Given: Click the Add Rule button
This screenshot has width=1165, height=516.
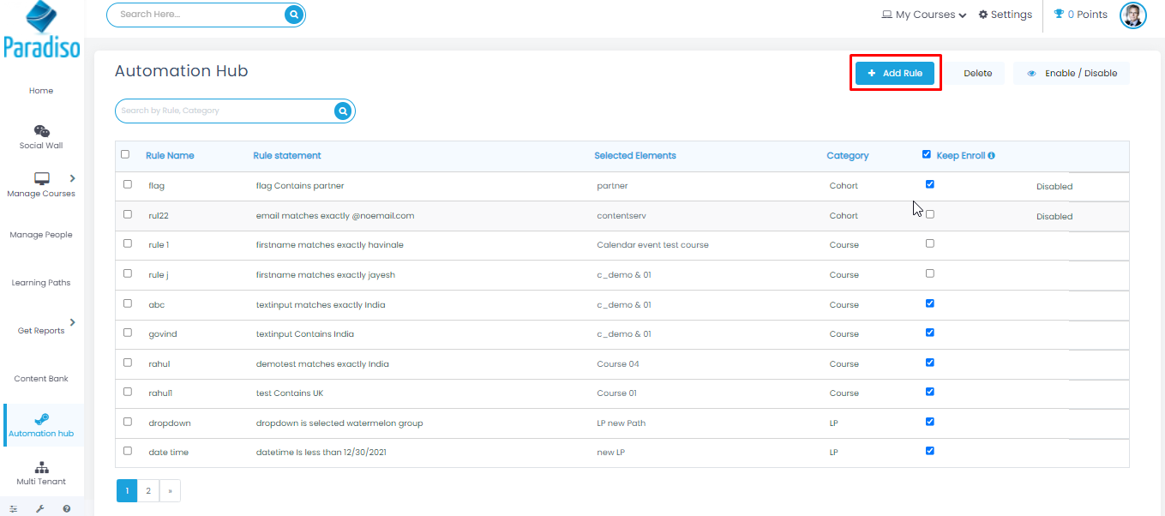Looking at the screenshot, I should pos(895,73).
